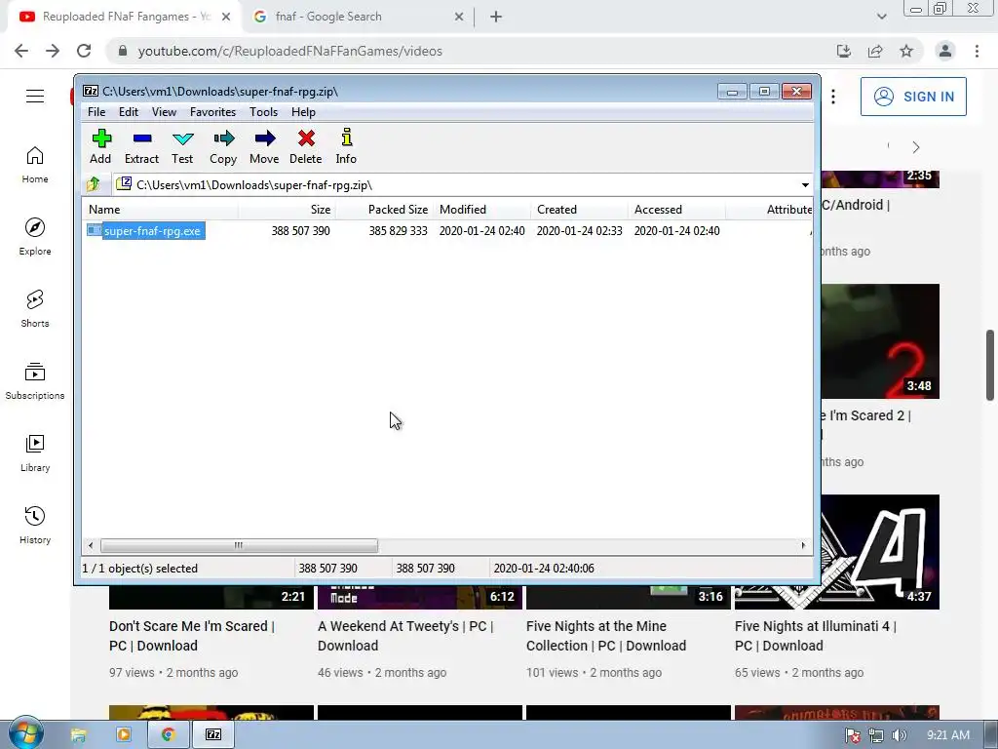This screenshot has height=749, width=998.
Task: Open the 7-Zip Edit menu
Action: pyautogui.click(x=128, y=112)
